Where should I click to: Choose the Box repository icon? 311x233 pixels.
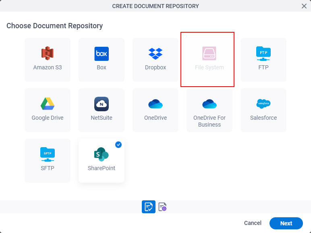point(102,54)
